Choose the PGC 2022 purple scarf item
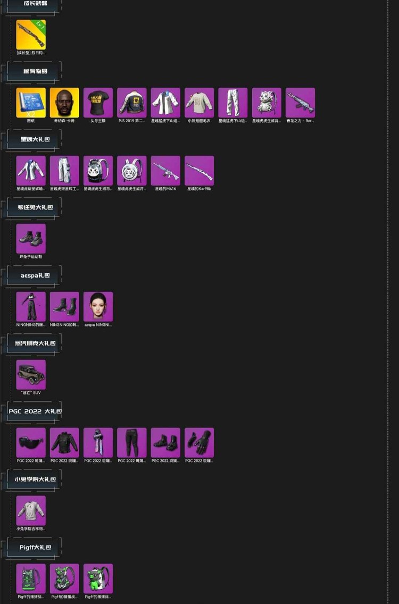The height and width of the screenshot is (604, 399). [x=98, y=442]
